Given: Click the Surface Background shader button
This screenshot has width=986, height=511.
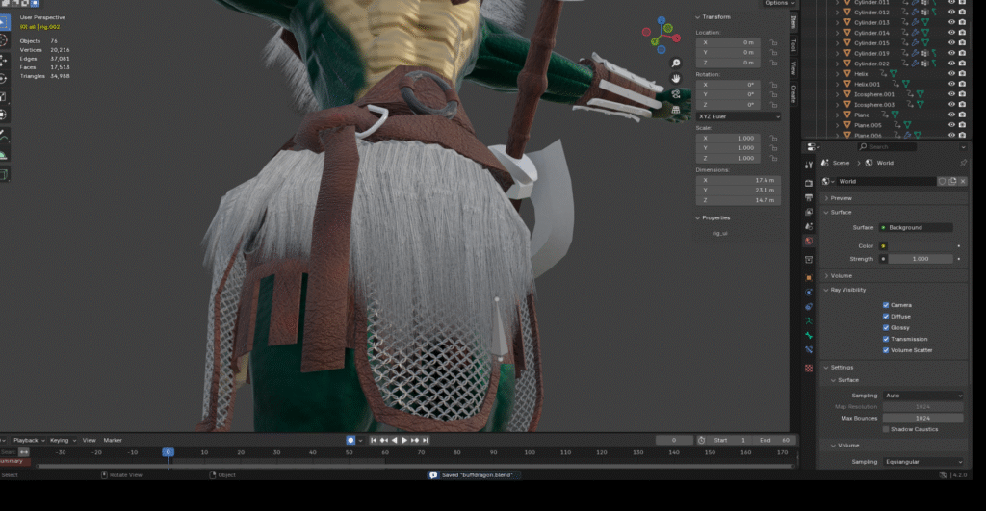Looking at the screenshot, I should point(915,227).
